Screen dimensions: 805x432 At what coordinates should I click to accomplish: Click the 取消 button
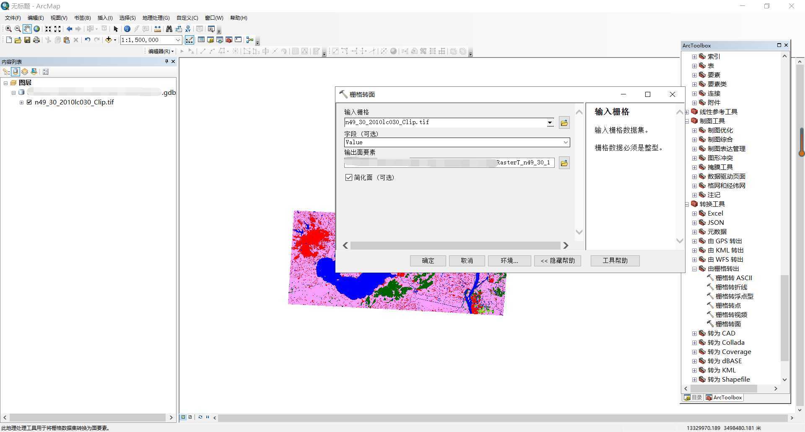pyautogui.click(x=467, y=260)
